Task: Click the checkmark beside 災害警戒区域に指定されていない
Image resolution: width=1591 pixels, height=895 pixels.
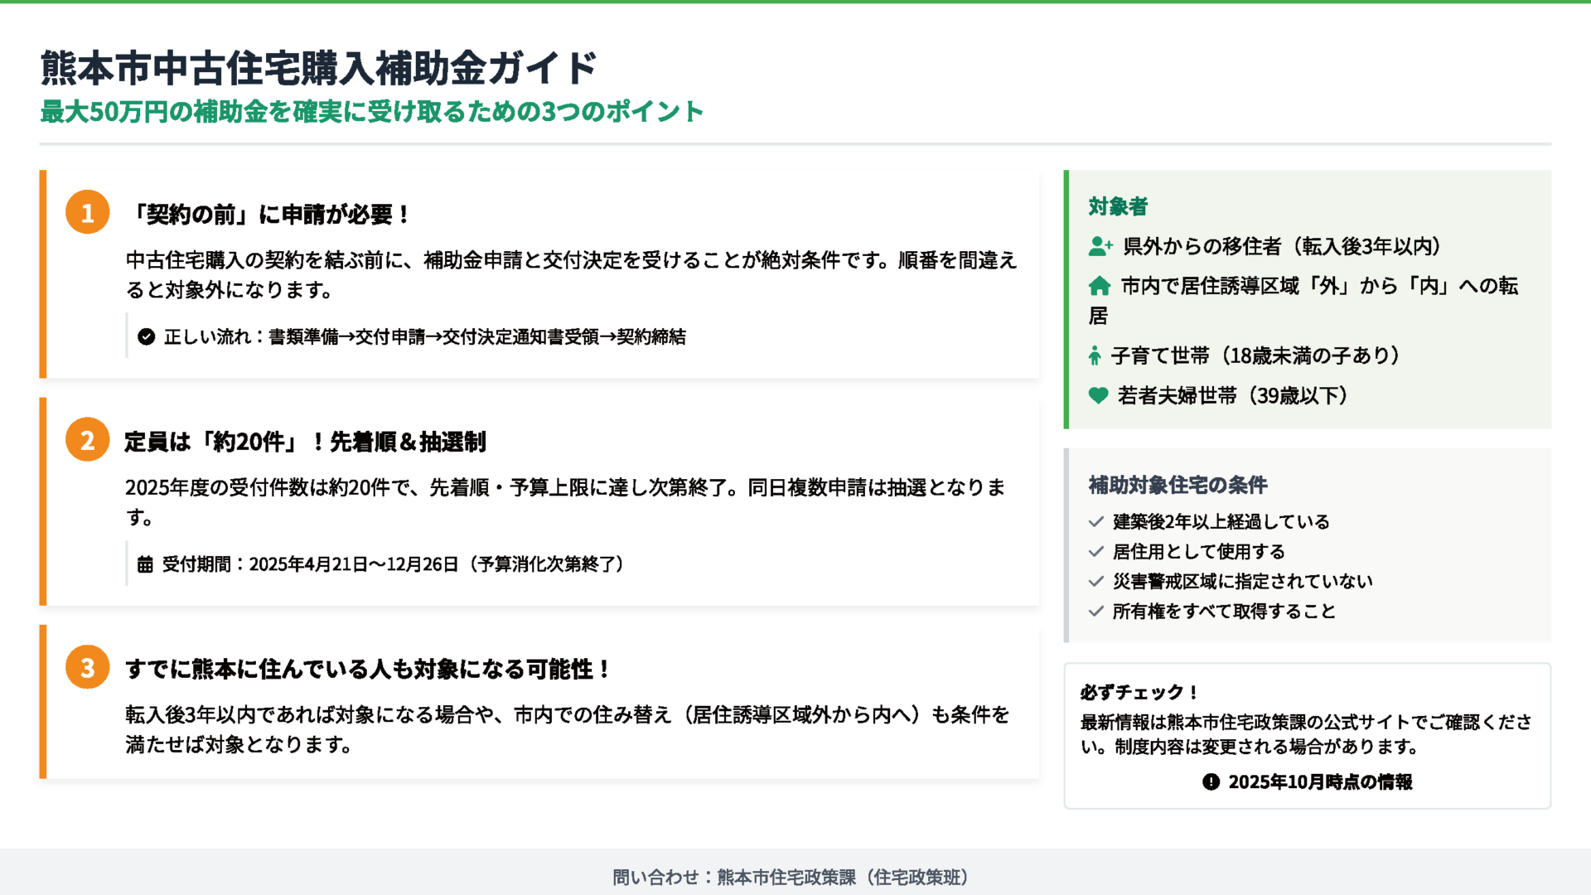Action: (x=1095, y=581)
